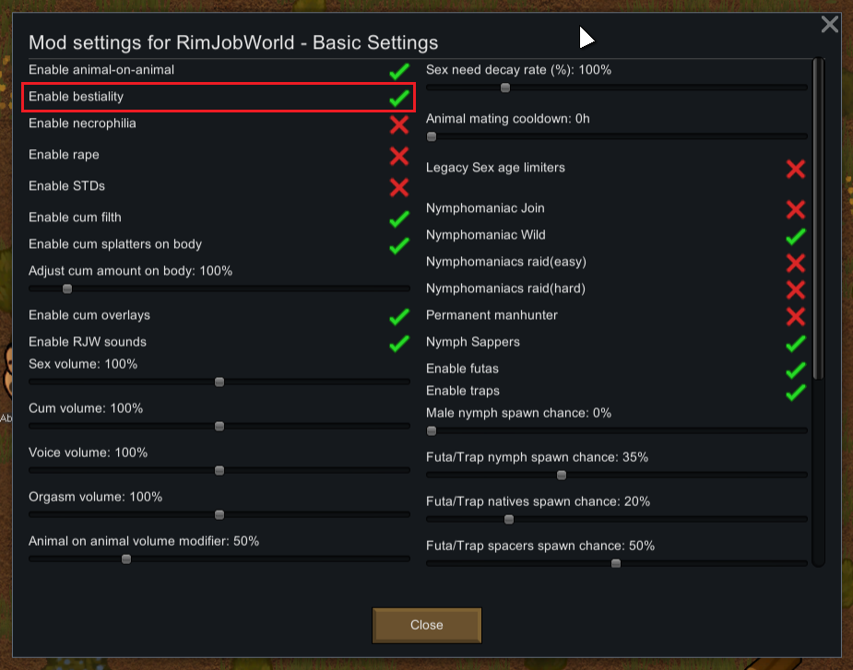Disable cum overlays
The image size is (853, 670).
(398, 316)
